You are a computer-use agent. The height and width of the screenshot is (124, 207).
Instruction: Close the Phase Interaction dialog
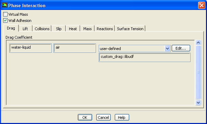pos(202,5)
